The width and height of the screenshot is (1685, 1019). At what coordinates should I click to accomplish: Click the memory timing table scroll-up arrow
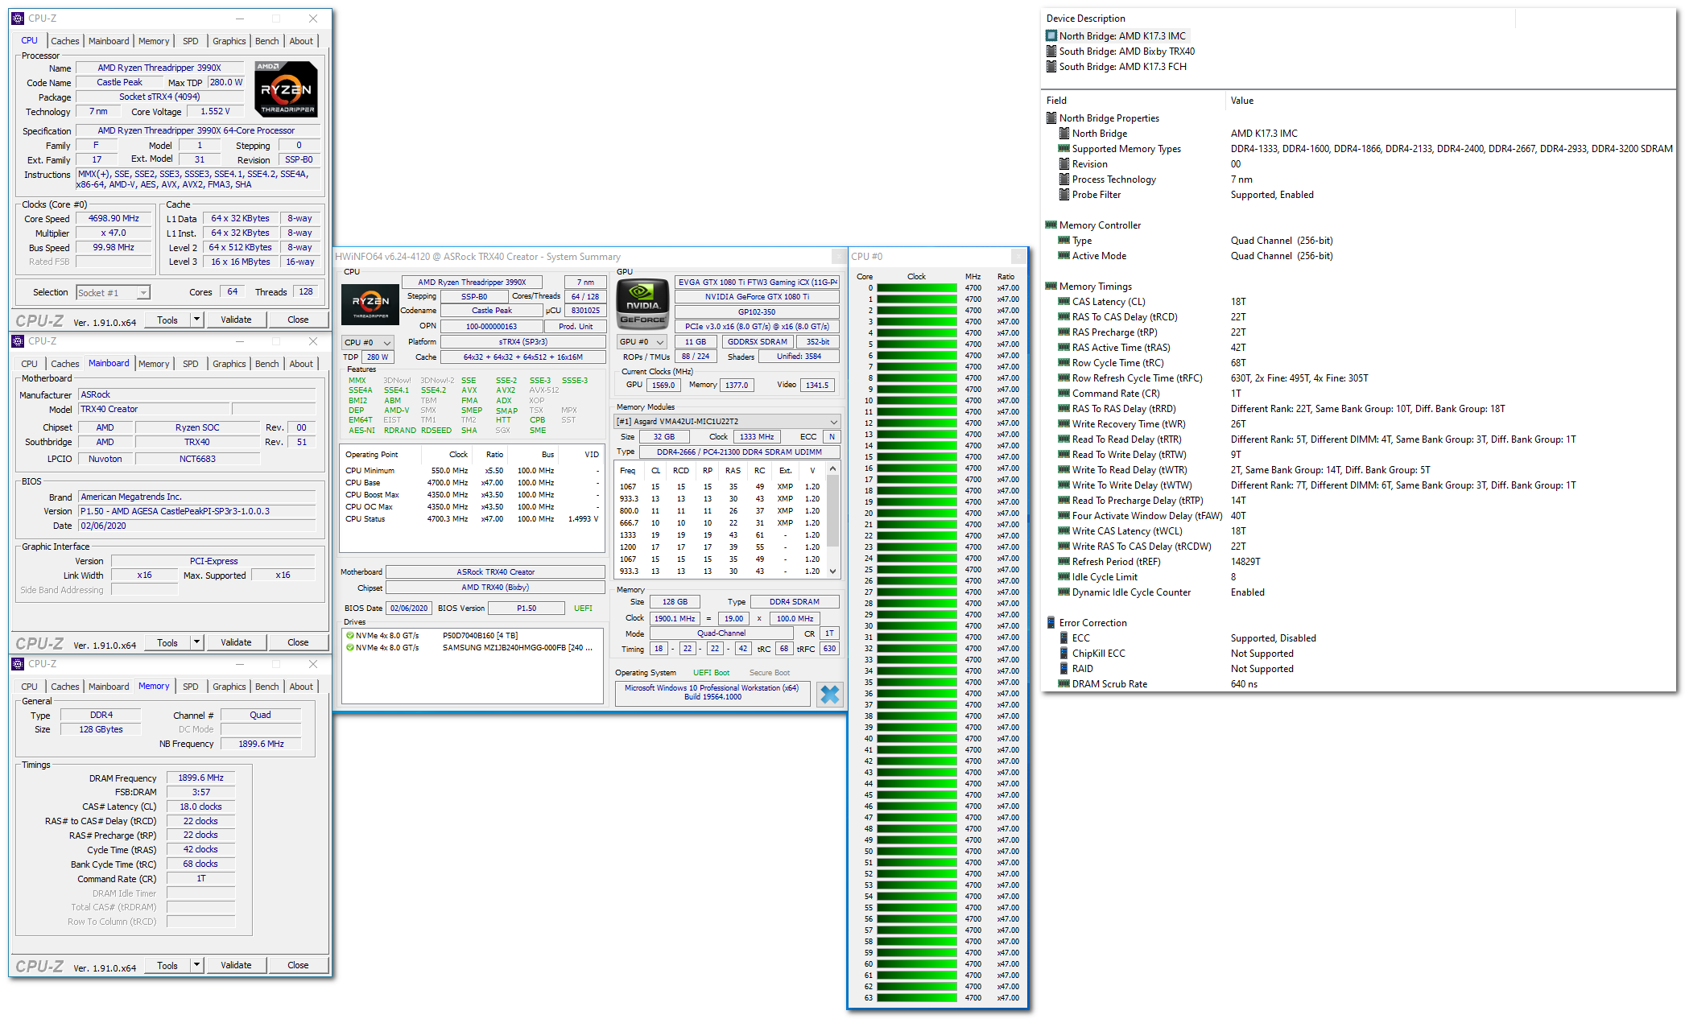(833, 469)
